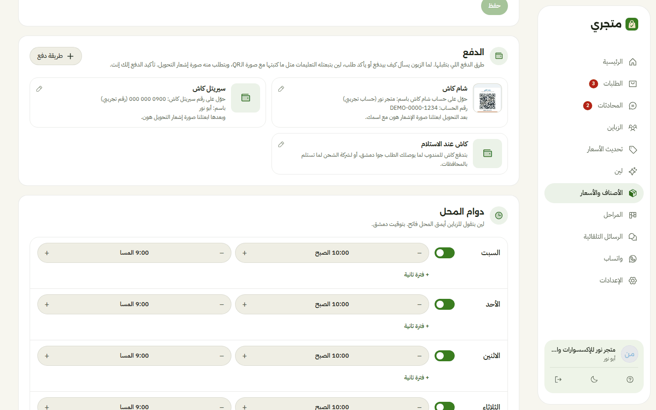Image resolution: width=656 pixels, height=410 pixels.
Task: Go to الرسائل التلقائية
Action: click(x=594, y=237)
